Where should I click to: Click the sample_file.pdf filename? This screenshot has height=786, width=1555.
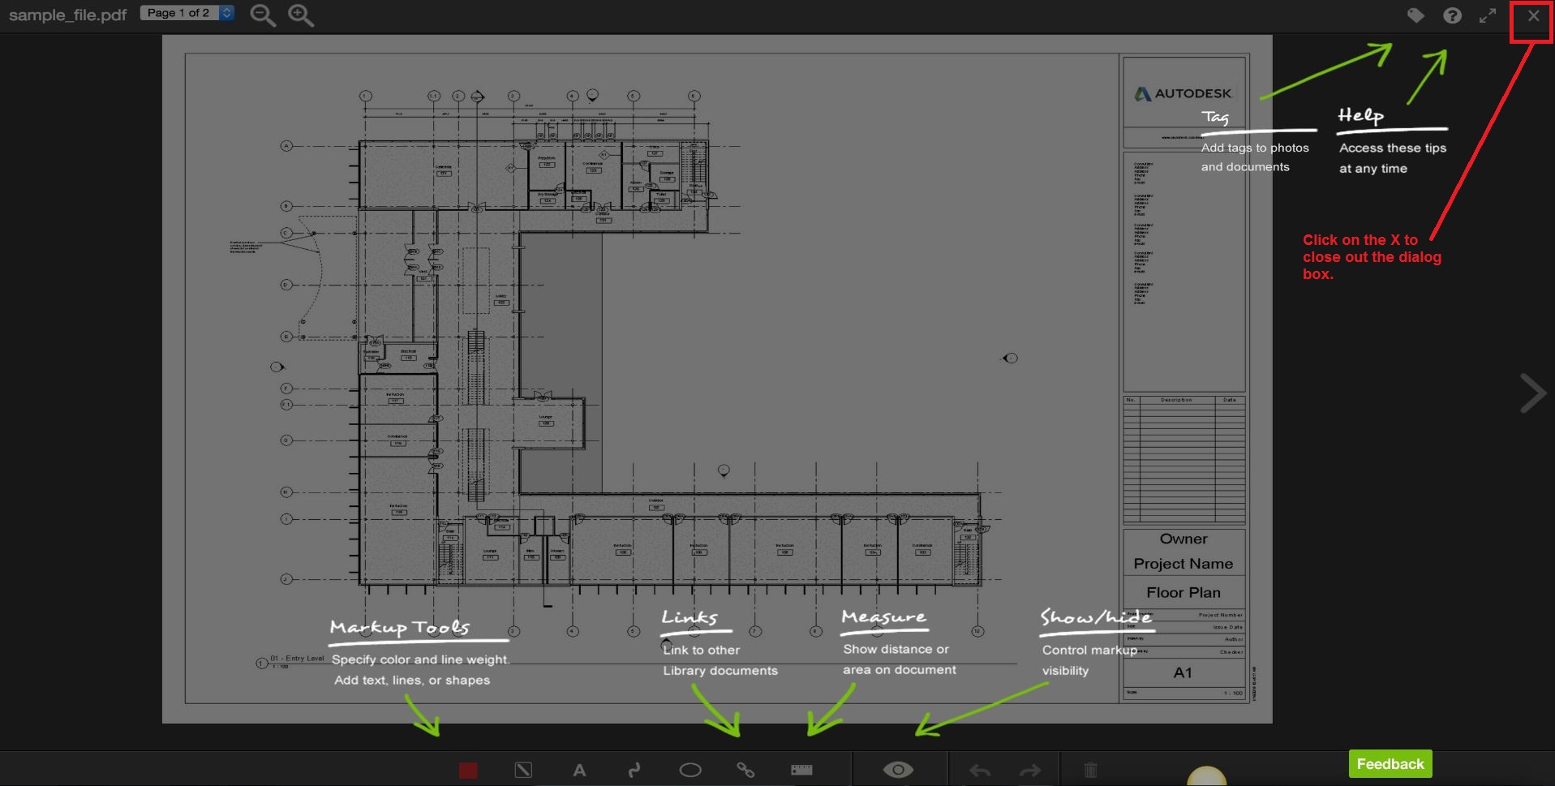coord(67,13)
